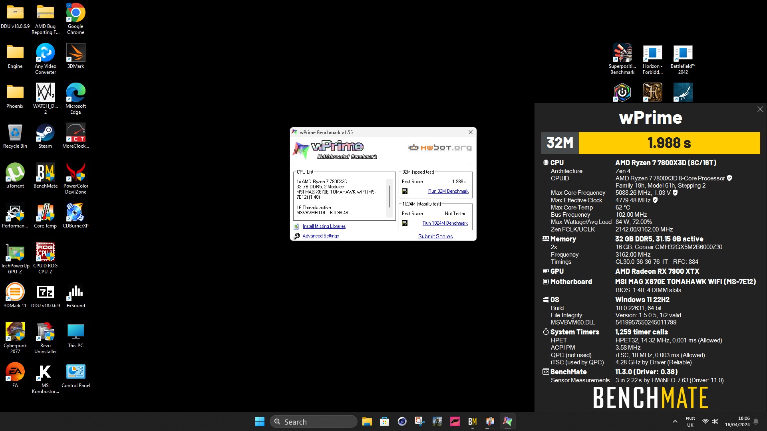This screenshot has height=431, width=767.
Task: Open MoreClockTool desktop icon
Action: (x=76, y=136)
